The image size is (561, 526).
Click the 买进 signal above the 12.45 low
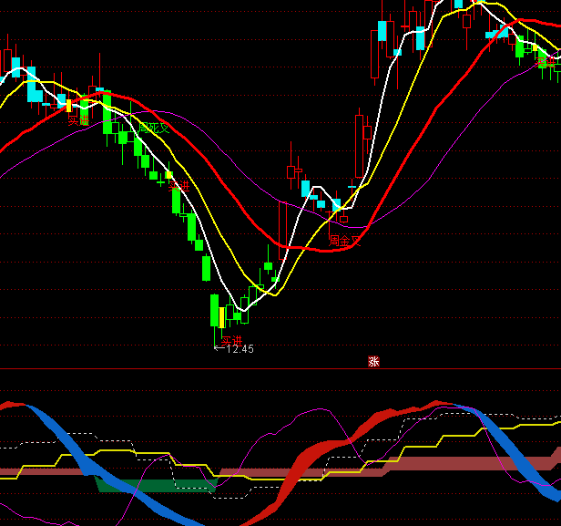(x=231, y=339)
